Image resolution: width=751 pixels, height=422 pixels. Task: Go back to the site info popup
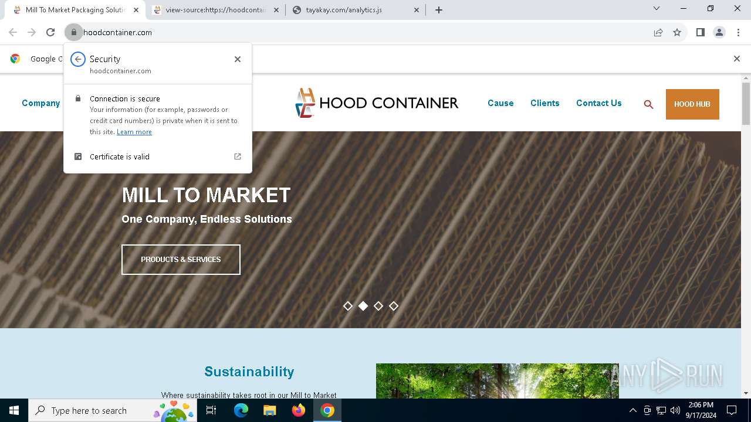pyautogui.click(x=78, y=59)
